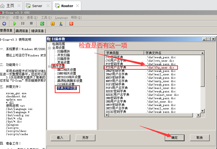Click the green report icon in toolbar
The height and width of the screenshot is (149, 217).
click(x=42, y=24)
